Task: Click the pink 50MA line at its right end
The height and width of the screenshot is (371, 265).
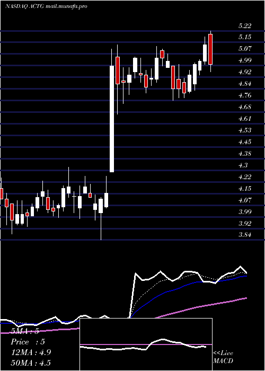Action: (246, 298)
